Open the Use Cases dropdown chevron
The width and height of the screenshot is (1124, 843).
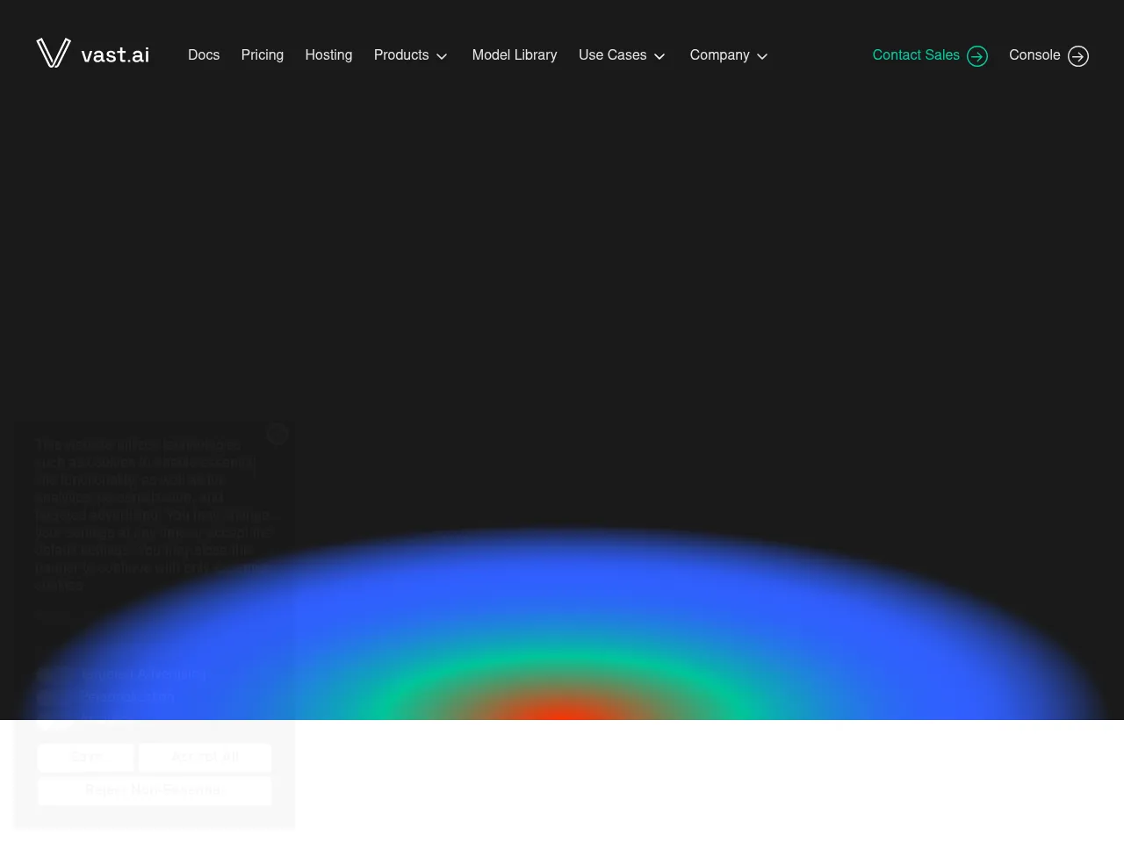click(659, 56)
